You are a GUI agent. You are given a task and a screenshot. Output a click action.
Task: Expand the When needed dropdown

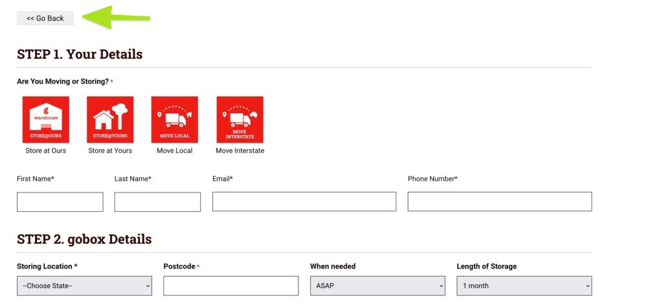(x=377, y=286)
